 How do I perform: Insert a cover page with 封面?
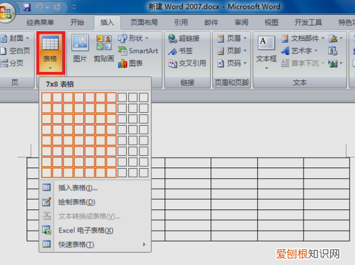click(x=15, y=38)
